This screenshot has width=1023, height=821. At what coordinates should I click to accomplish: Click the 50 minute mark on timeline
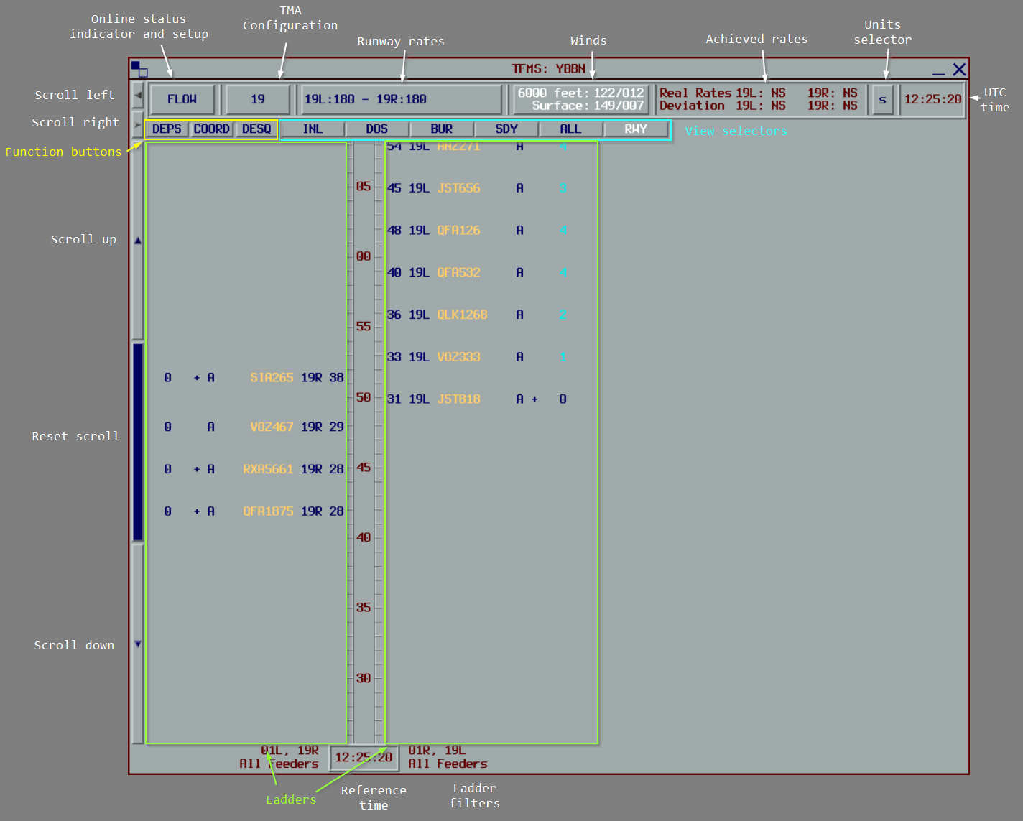[364, 397]
